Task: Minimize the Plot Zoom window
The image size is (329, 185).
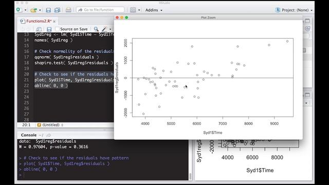Action: [x=122, y=17]
